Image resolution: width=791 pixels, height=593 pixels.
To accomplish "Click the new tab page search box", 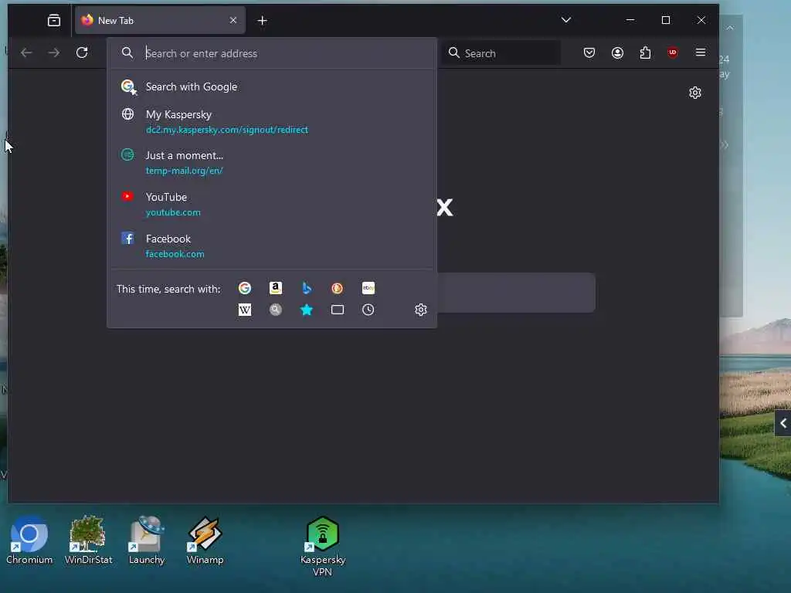I will point(515,293).
